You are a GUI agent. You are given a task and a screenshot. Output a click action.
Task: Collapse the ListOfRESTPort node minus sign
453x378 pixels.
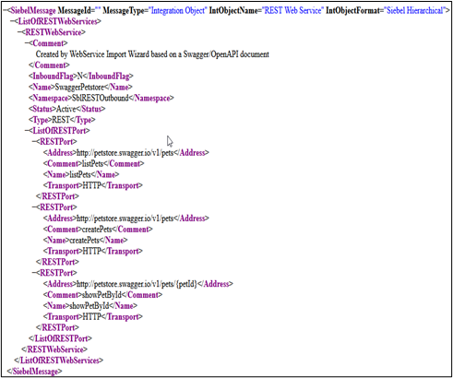pos(27,131)
